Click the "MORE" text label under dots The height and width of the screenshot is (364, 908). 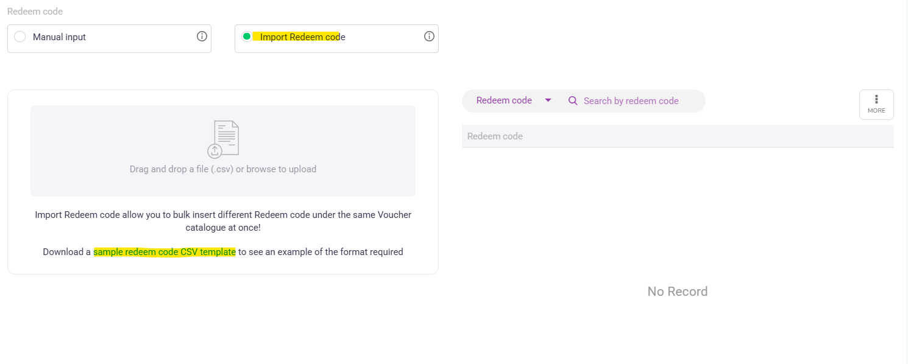(x=876, y=111)
